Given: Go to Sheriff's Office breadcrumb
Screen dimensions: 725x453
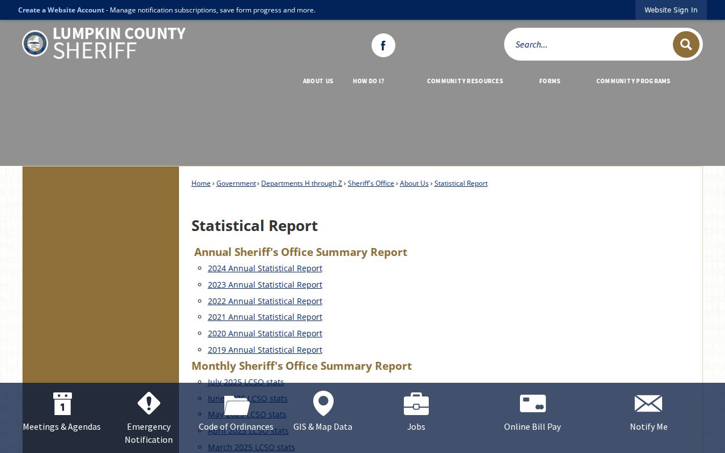Looking at the screenshot, I should [x=371, y=183].
